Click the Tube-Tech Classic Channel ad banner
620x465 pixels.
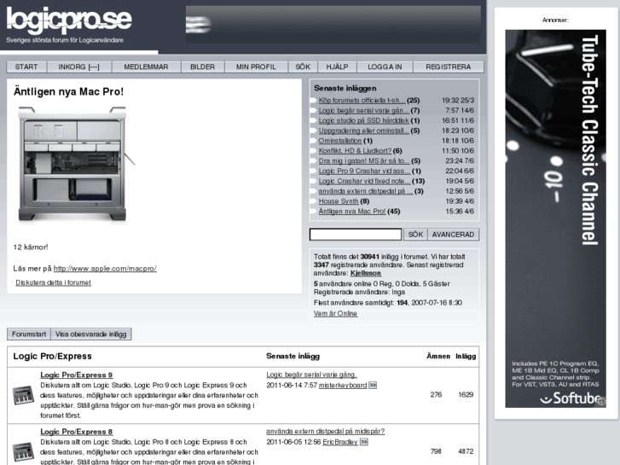coord(555,218)
